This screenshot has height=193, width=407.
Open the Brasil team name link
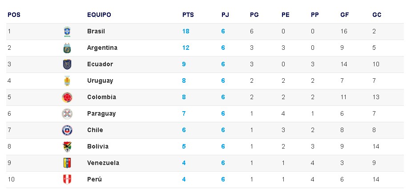[x=96, y=32]
